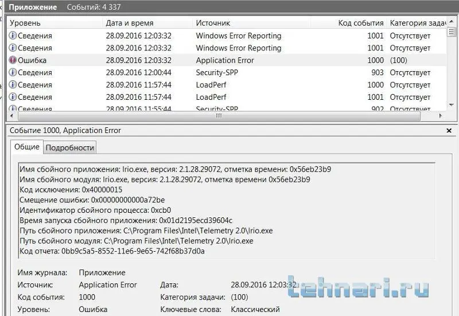
Task: Click the Источник value Application Error in details
Action: pos(108,284)
